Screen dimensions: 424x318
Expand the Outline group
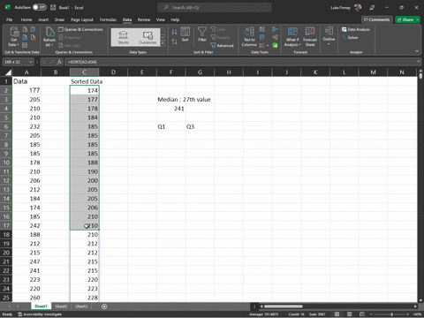point(329,36)
